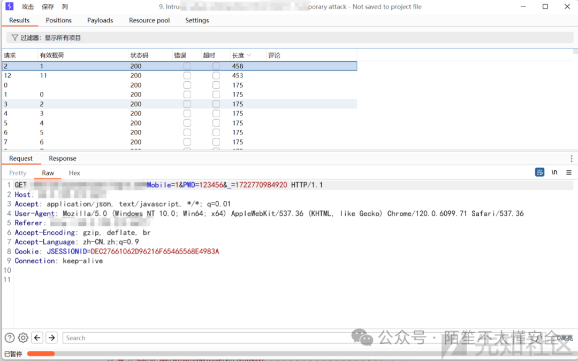Select the Pretty view tab

[18, 173]
